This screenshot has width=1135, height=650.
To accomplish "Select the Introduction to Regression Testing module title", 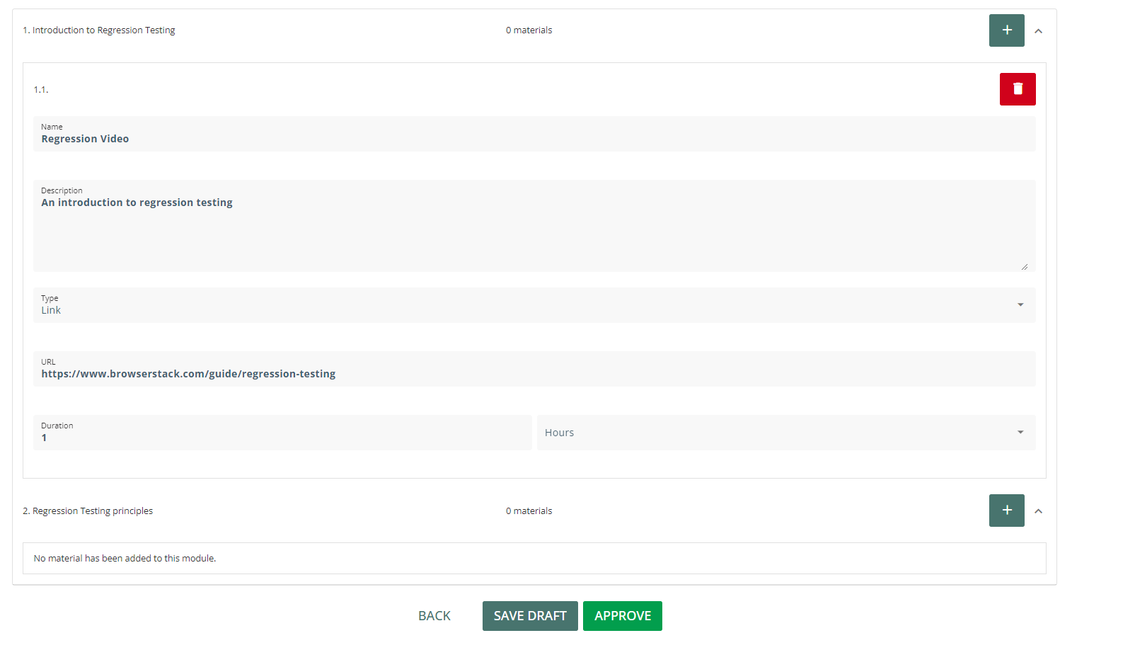I will [x=99, y=30].
